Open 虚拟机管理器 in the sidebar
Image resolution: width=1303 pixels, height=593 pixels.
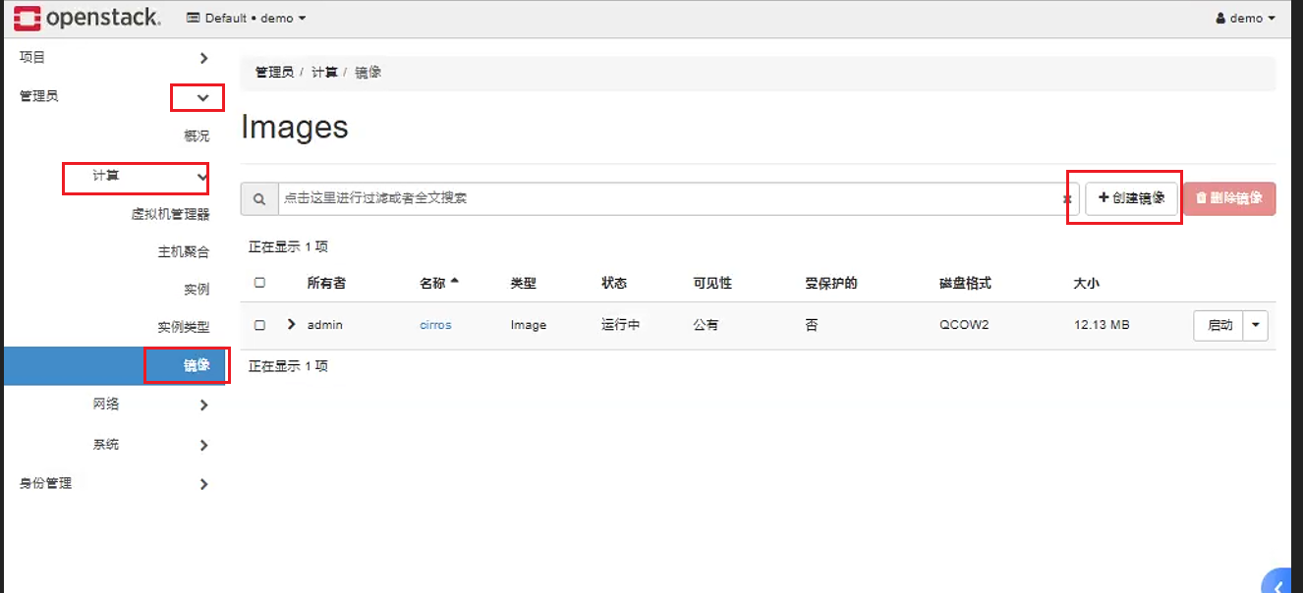pyautogui.click(x=170, y=214)
